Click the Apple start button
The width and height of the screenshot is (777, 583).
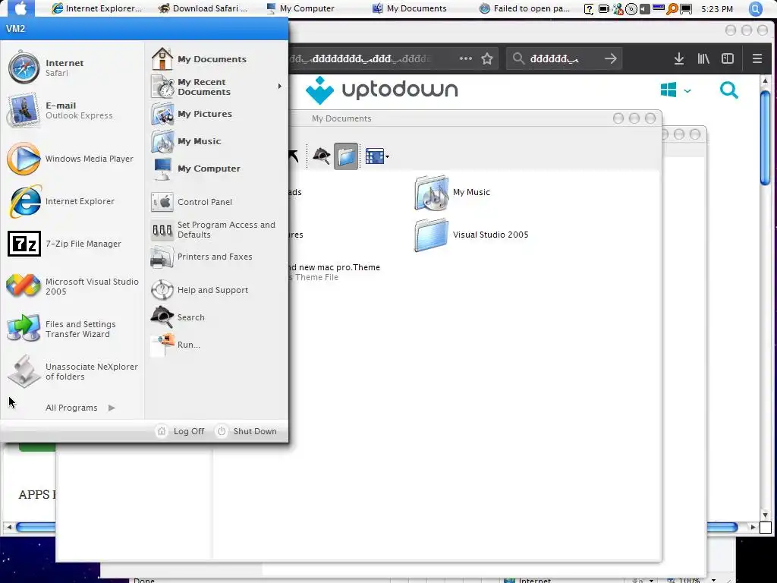tap(20, 8)
